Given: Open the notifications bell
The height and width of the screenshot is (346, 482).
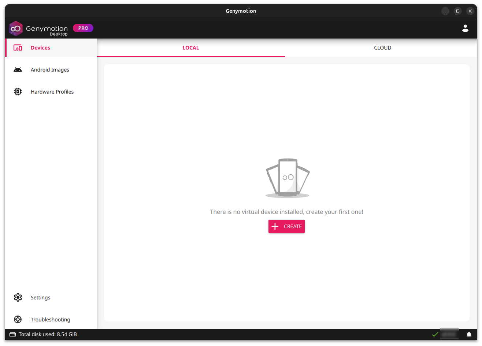Looking at the screenshot, I should click(x=469, y=334).
